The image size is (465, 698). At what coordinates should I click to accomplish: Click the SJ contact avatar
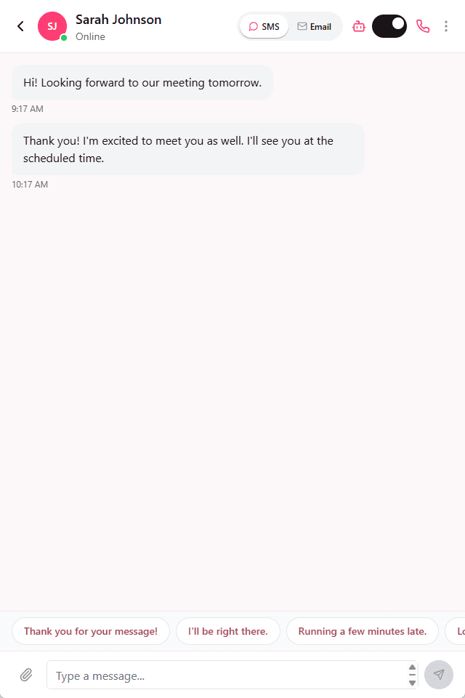[x=52, y=27]
